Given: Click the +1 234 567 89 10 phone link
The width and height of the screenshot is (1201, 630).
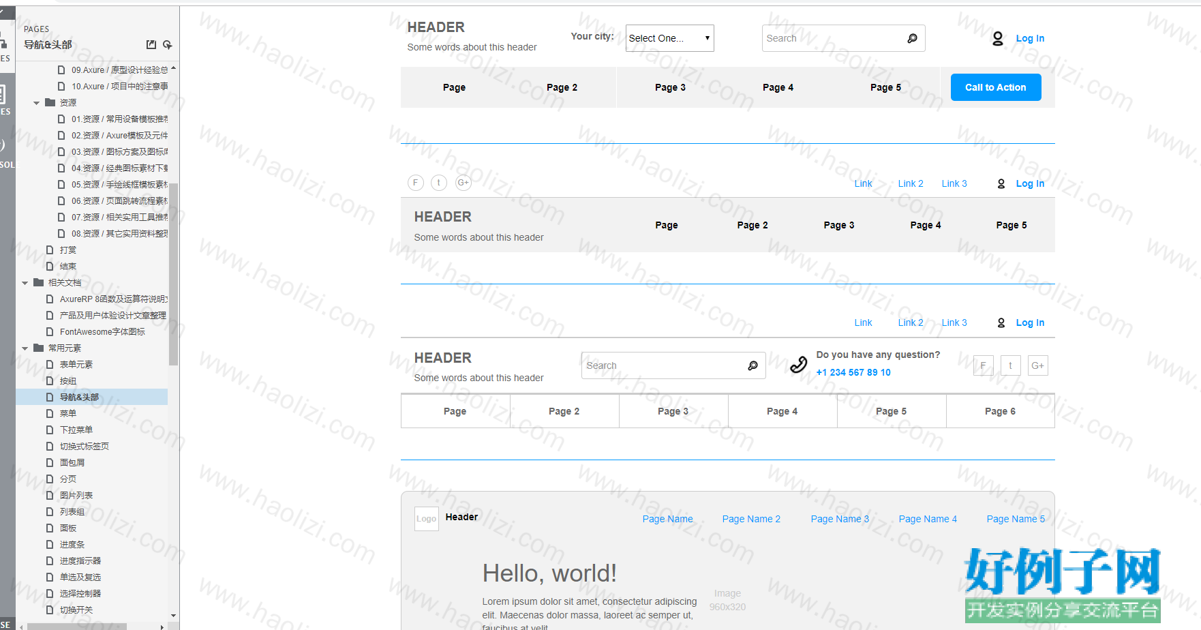Looking at the screenshot, I should click(853, 372).
